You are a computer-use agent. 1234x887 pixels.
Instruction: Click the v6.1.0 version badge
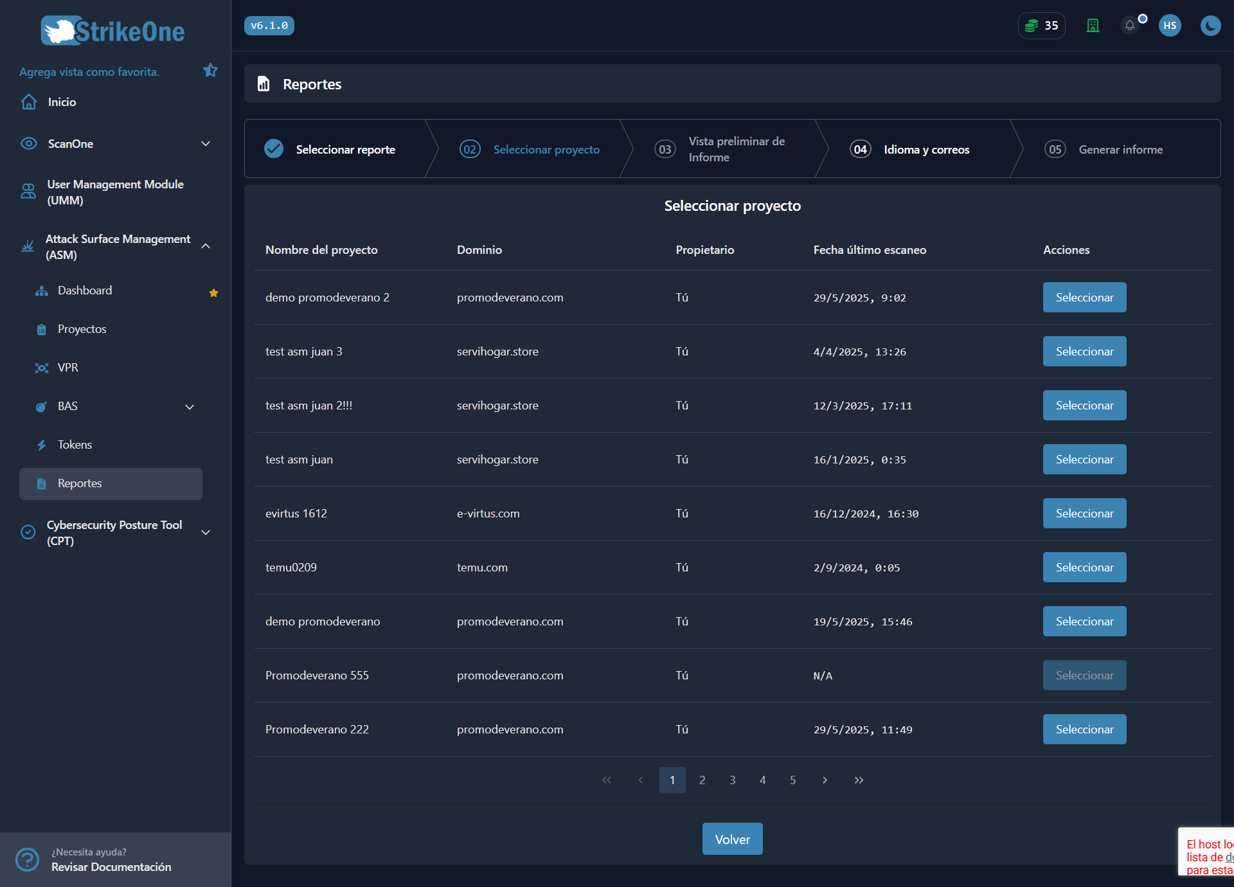[x=269, y=26]
